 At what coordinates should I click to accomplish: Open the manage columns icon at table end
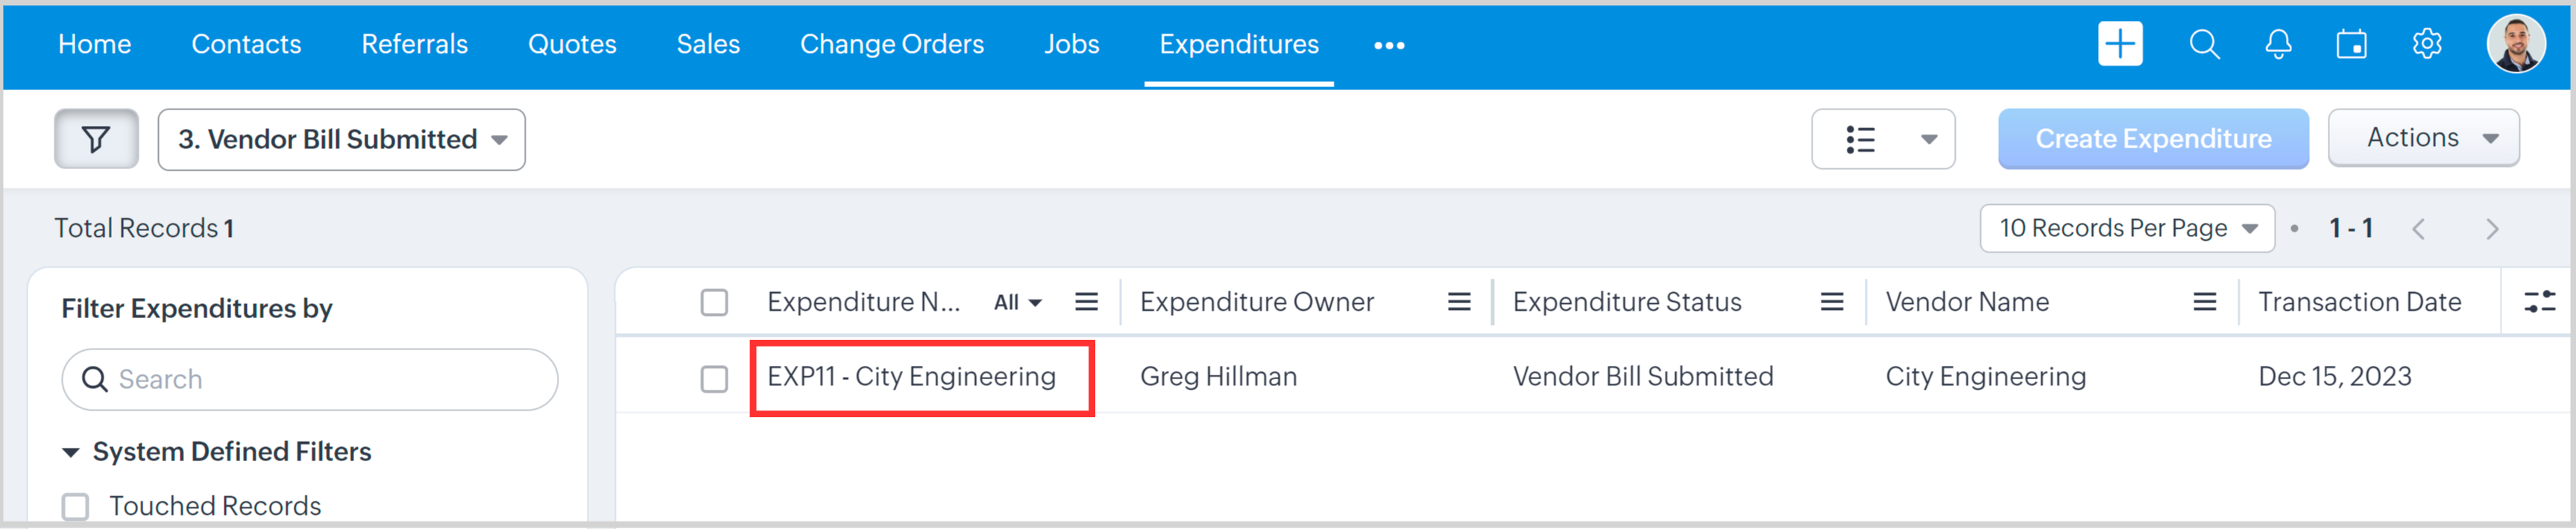2539,301
